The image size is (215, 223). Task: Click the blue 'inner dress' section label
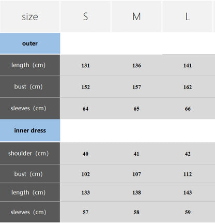[x=30, y=130]
